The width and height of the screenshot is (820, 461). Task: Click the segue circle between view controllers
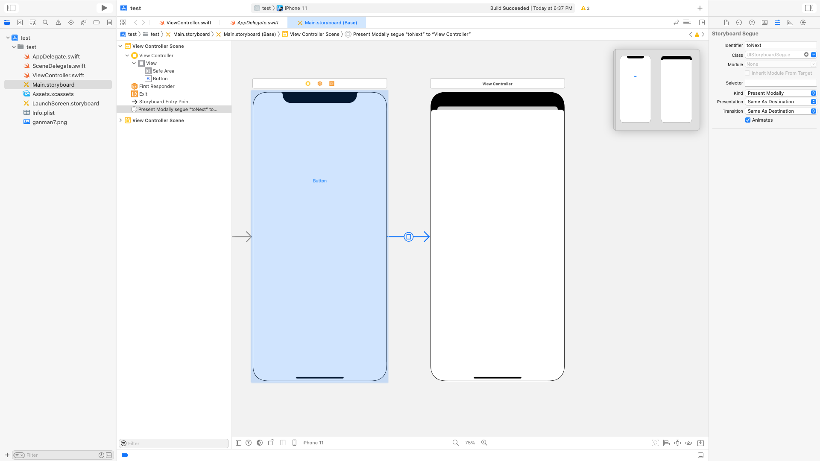[x=408, y=236]
